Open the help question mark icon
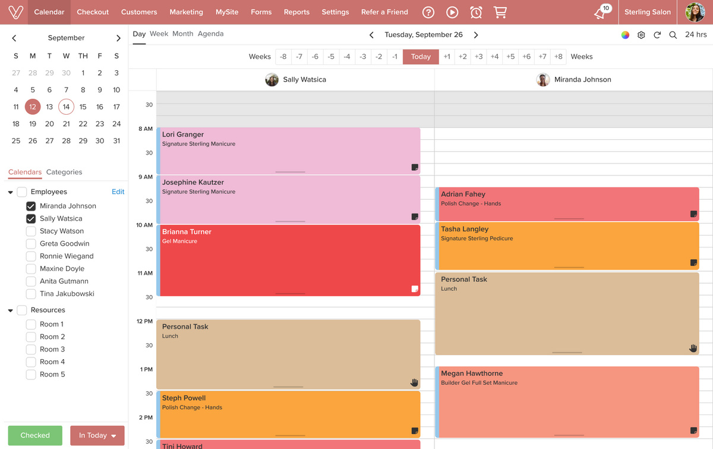Image resolution: width=713 pixels, height=449 pixels. [428, 12]
